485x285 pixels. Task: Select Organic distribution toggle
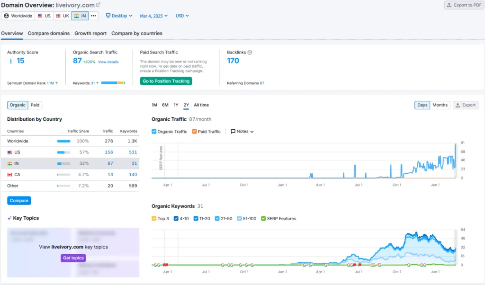click(x=18, y=105)
